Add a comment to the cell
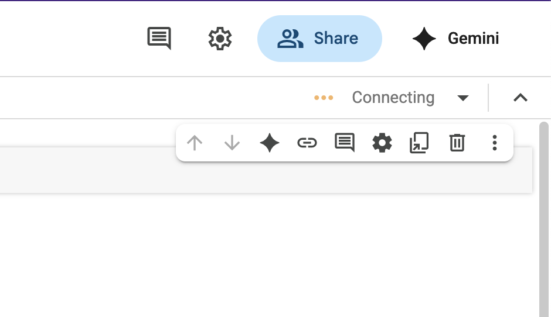 point(345,143)
